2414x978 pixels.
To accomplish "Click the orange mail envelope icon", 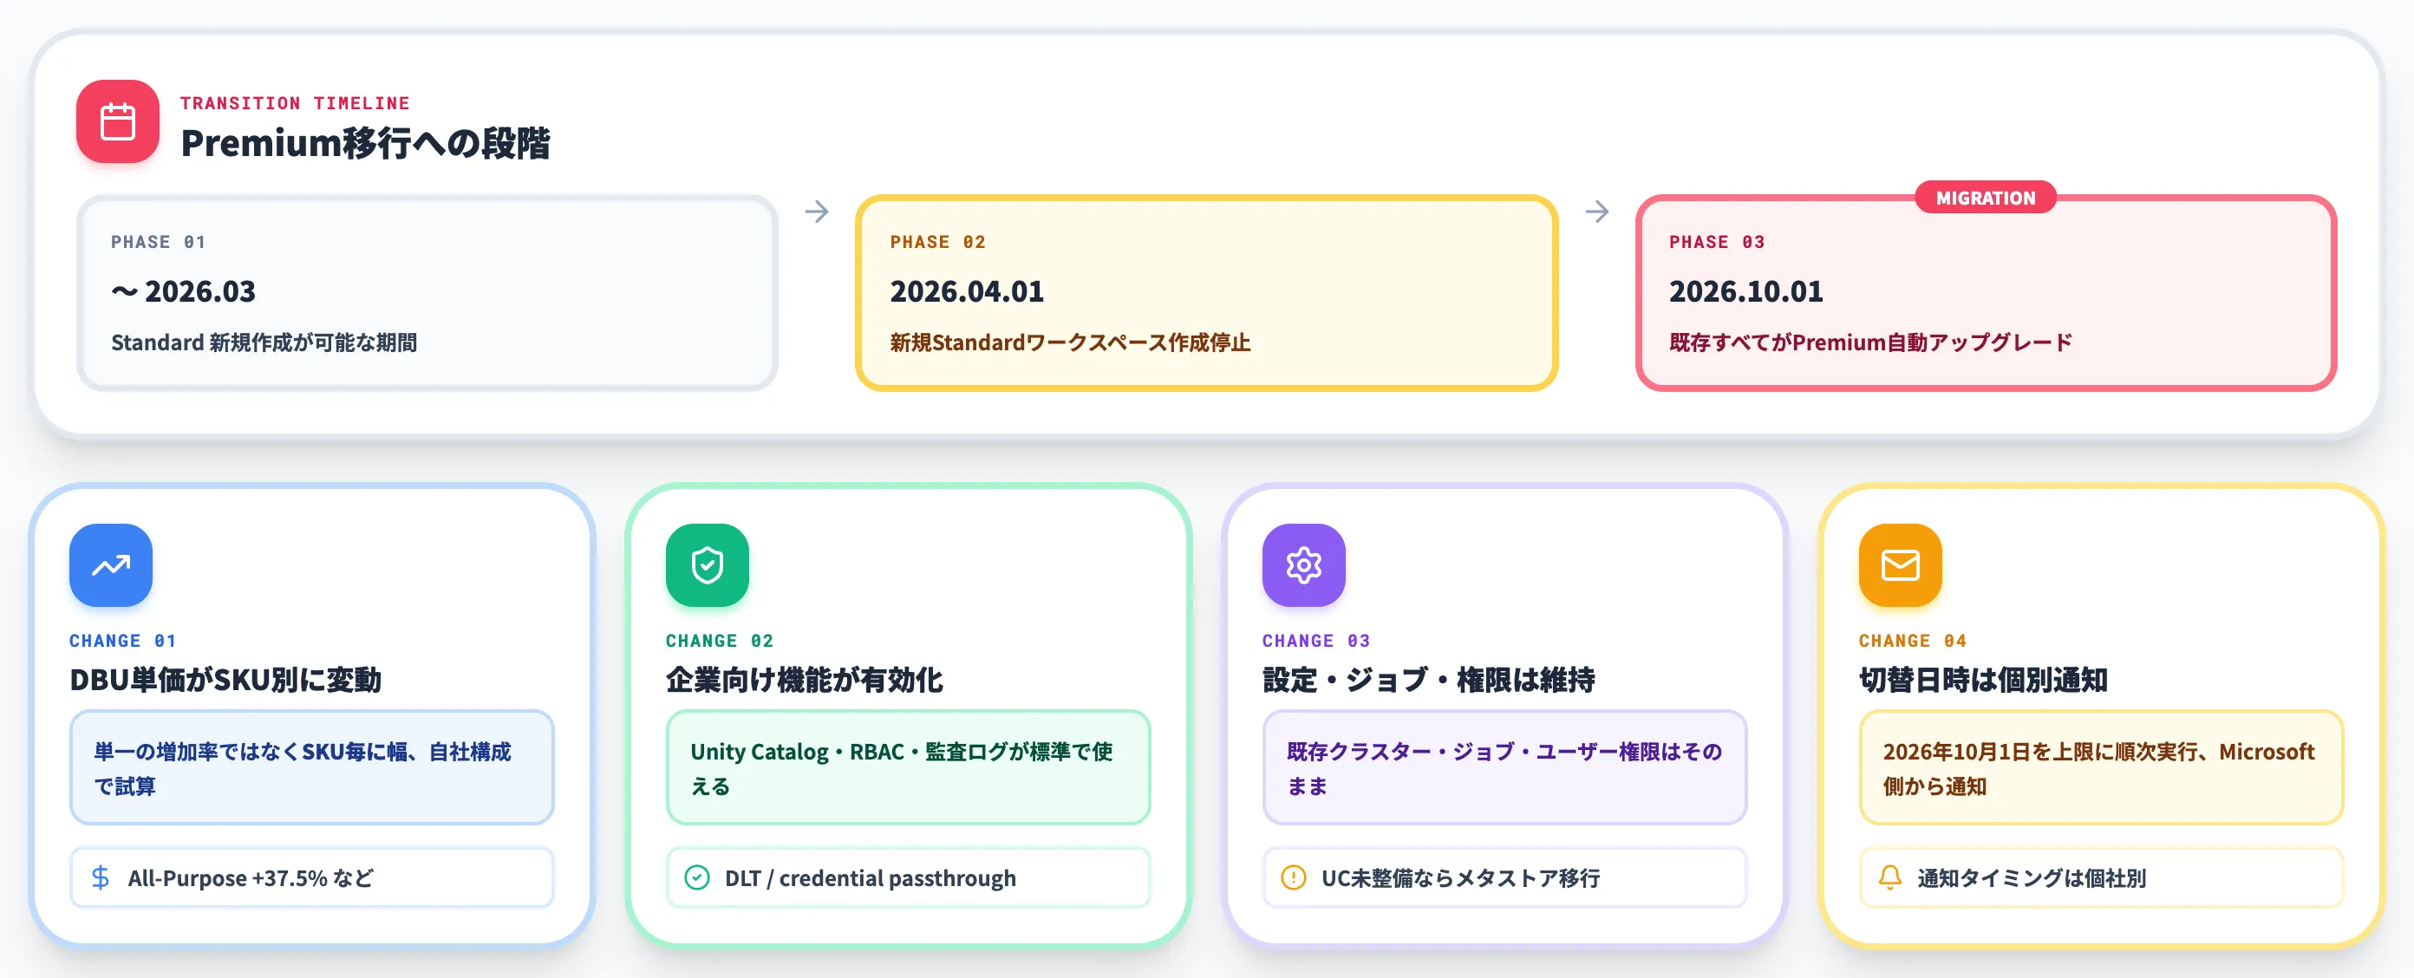I will pyautogui.click(x=1900, y=565).
